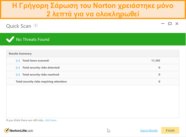This screenshot has width=186, height=137.
Task: Click Total security risks requiring attention row
Action: click(93, 82)
